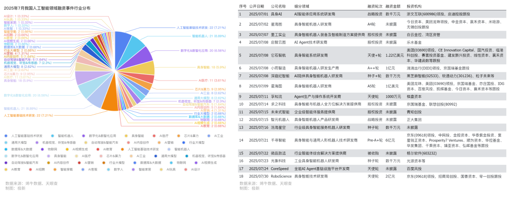Select company name 未来式智能
Image resolution: width=511 pixels, height=197 pixels.
(280, 112)
